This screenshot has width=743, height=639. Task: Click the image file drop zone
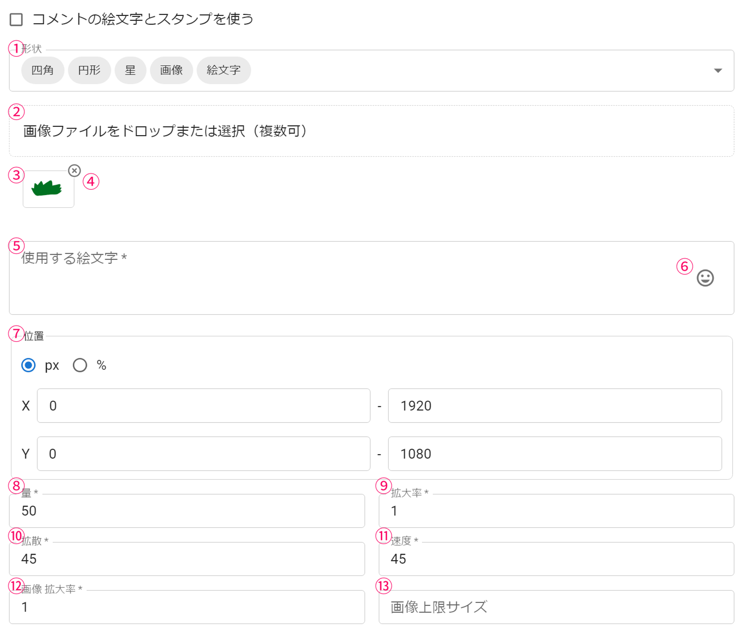click(x=371, y=131)
